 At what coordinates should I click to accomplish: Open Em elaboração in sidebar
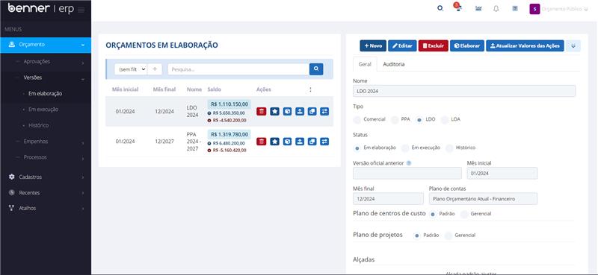point(45,93)
